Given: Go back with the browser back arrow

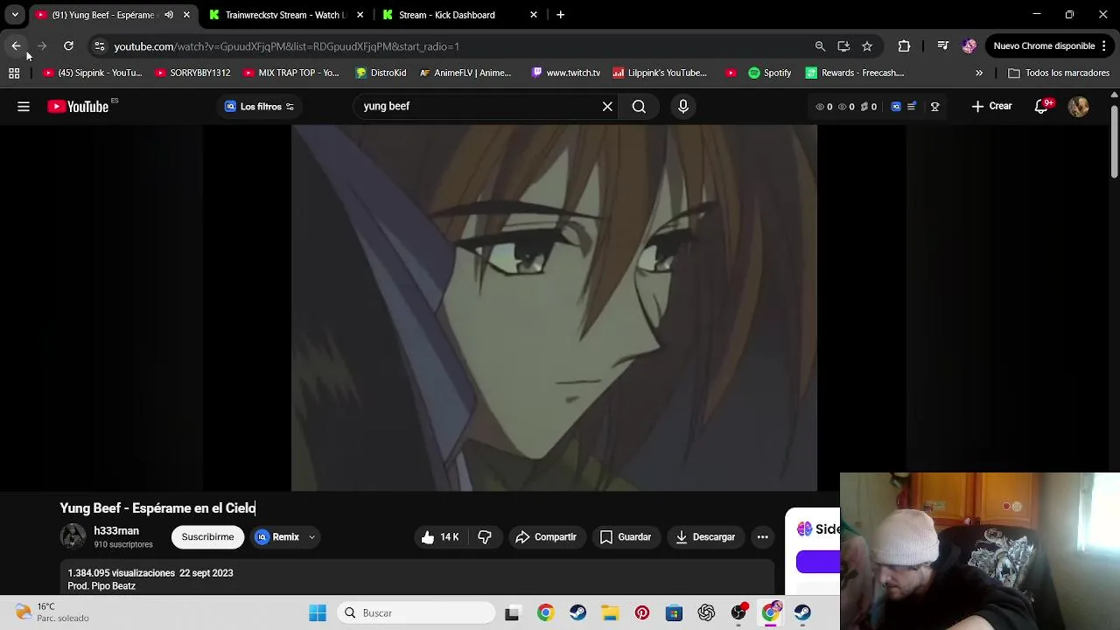Looking at the screenshot, I should tap(16, 46).
